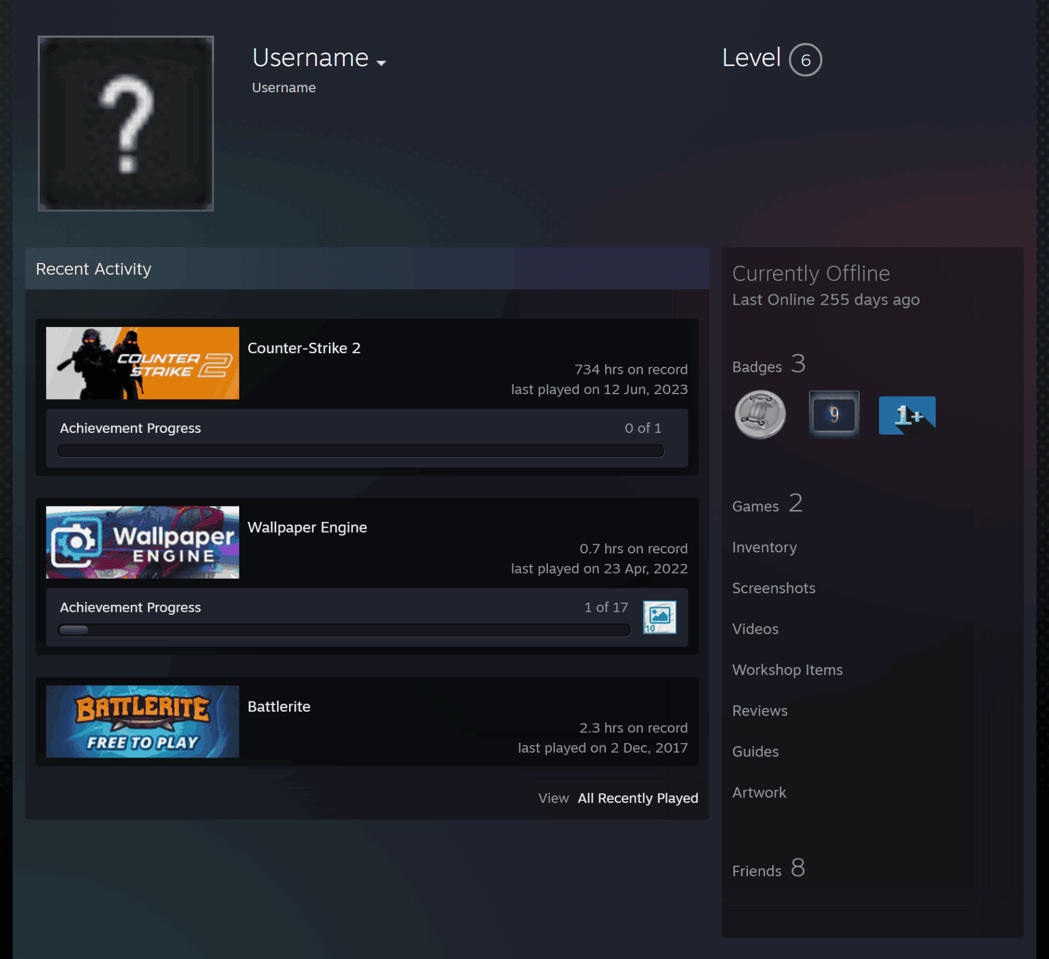Open the Wallpaper Engine banner image
This screenshot has height=959, width=1049.
click(x=143, y=542)
